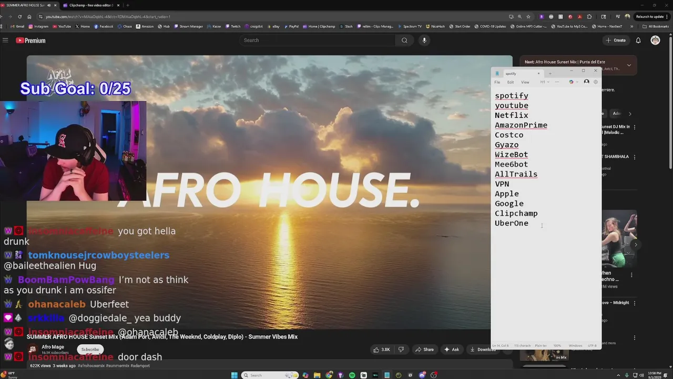Reload the browser page
The image size is (673, 379).
[x=19, y=16]
